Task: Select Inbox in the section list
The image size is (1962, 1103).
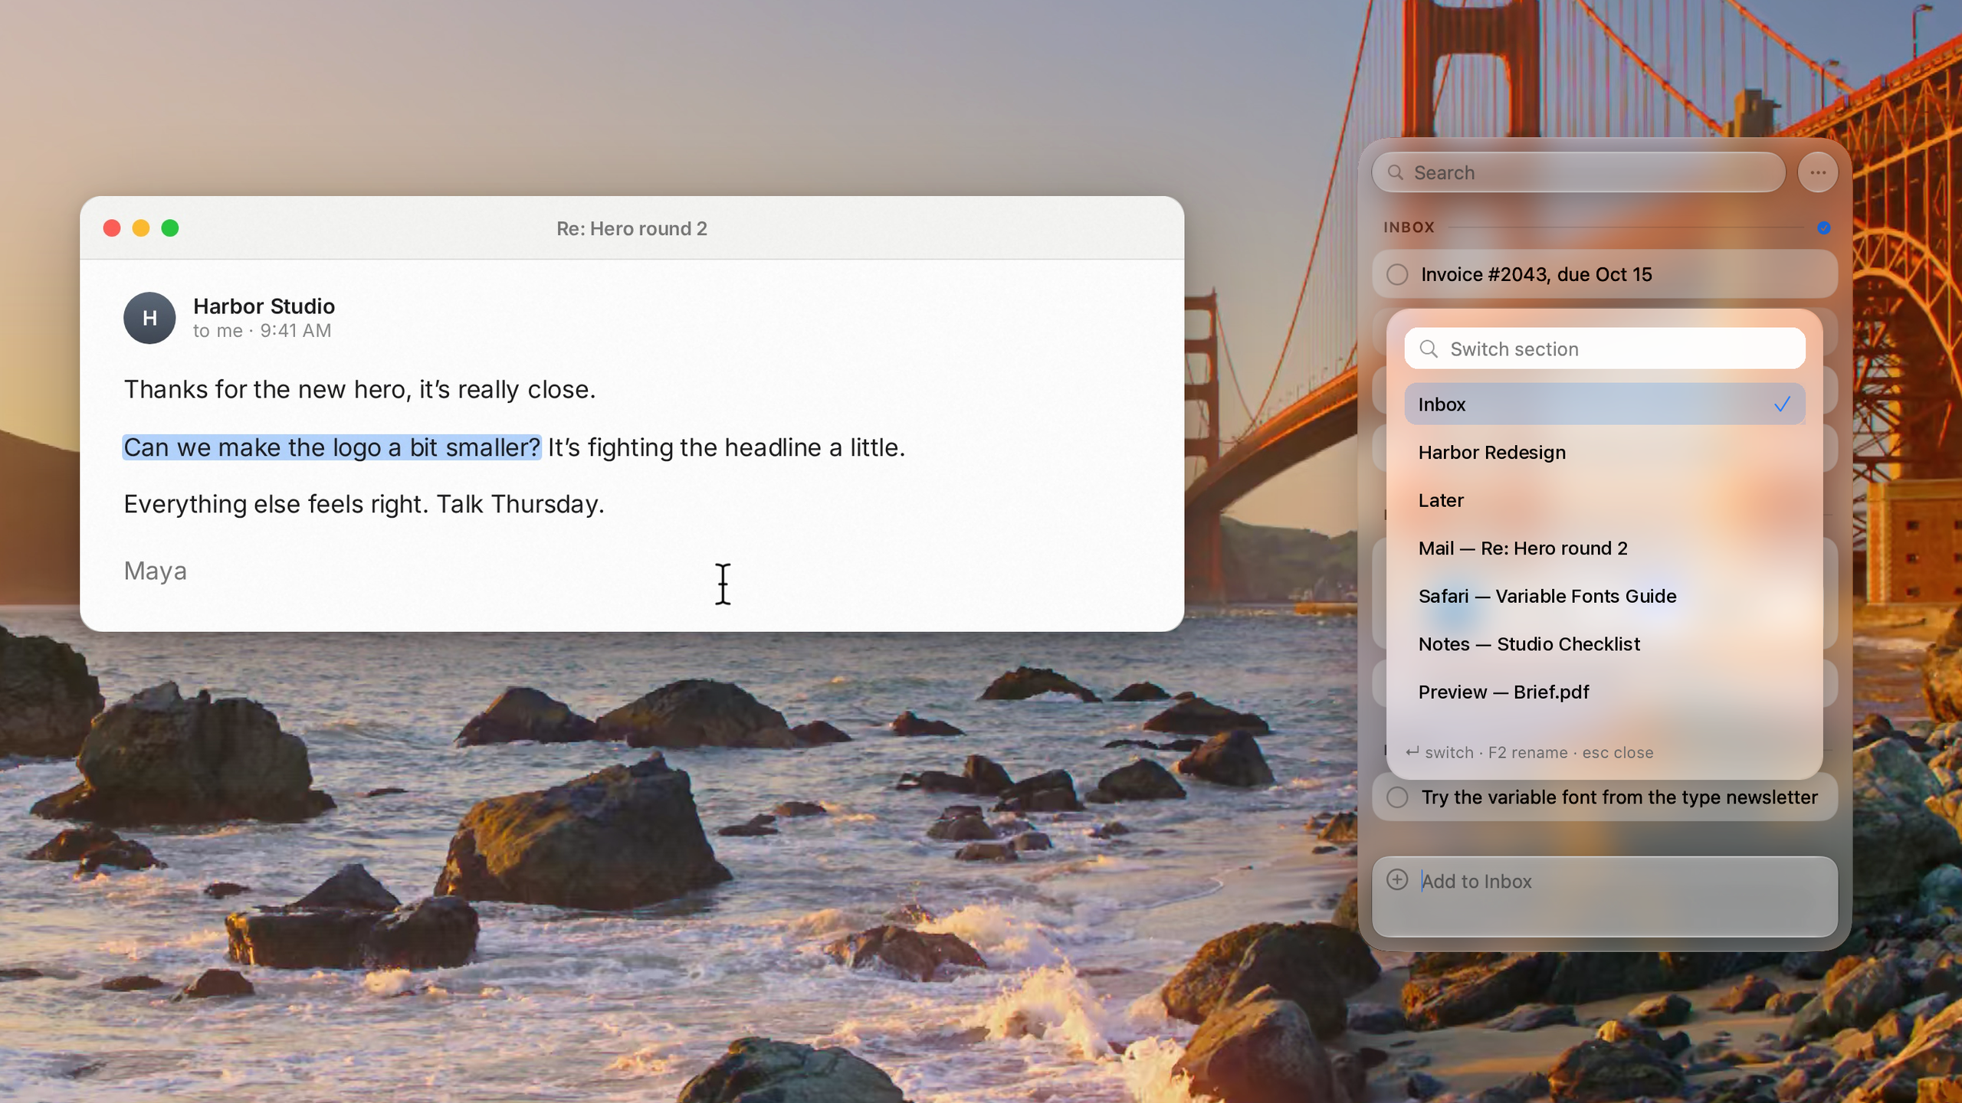Action: click(1605, 404)
